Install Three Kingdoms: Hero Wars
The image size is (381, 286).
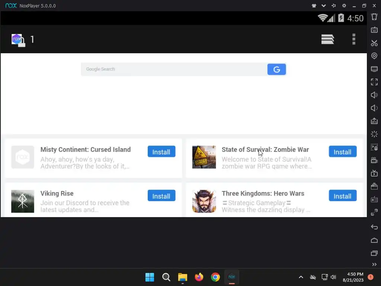[343, 196]
